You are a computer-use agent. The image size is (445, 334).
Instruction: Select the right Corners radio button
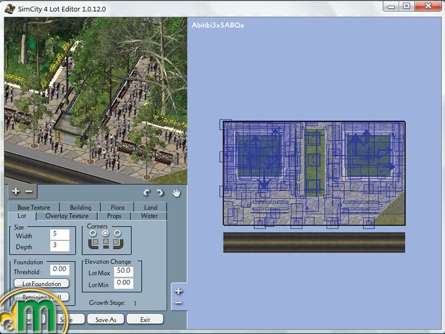117,233
